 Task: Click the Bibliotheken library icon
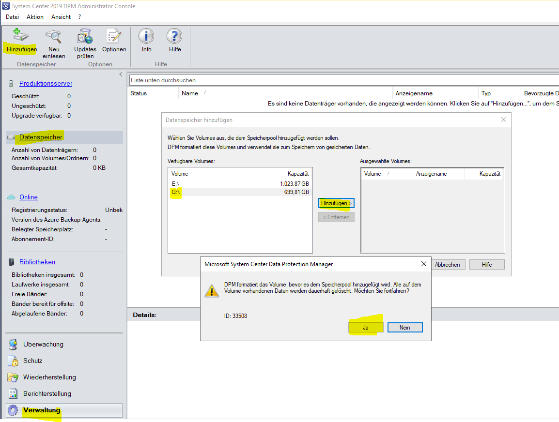[12, 262]
